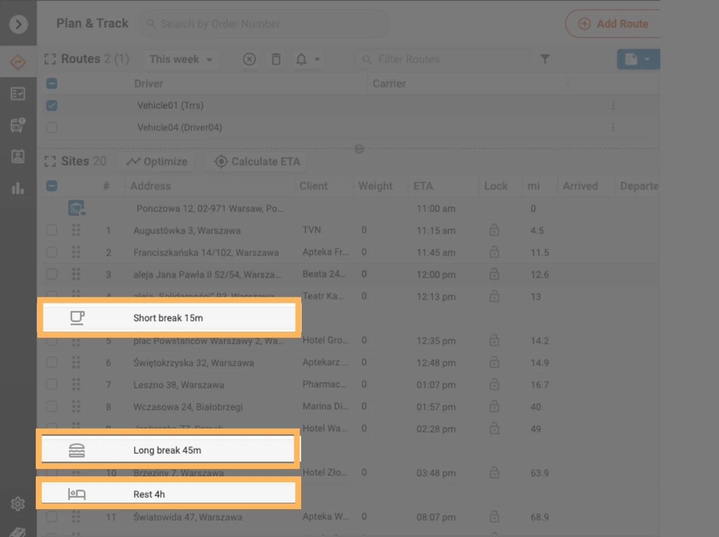719x537 pixels.
Task: Select the Światowida 47, Warszawa address
Action: pyautogui.click(x=188, y=517)
